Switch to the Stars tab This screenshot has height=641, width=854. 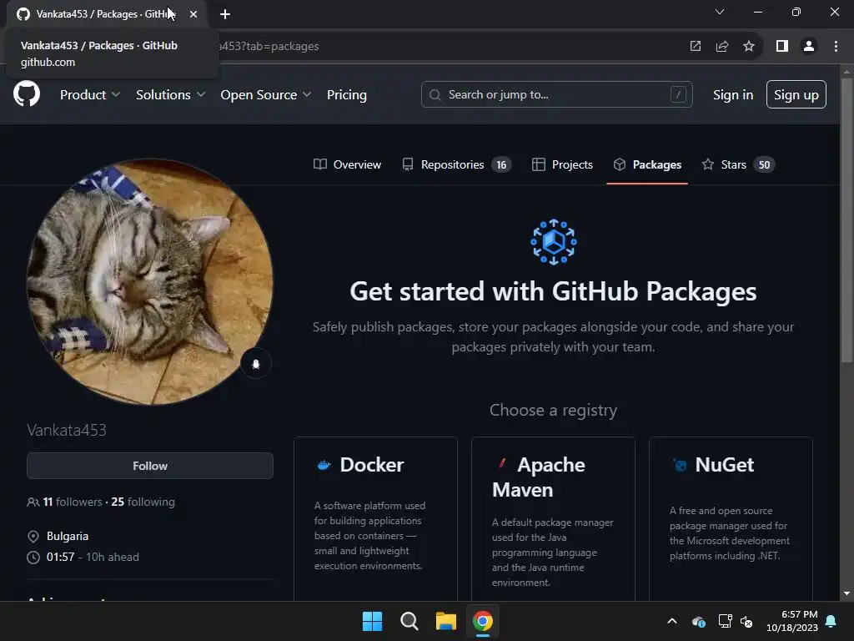(x=738, y=164)
